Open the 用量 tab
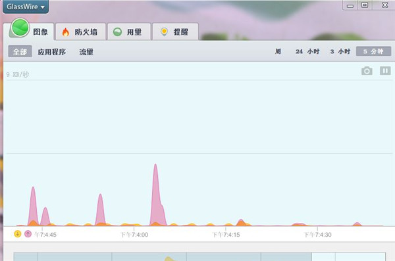Screen dimensions: 395x261 (129, 32)
